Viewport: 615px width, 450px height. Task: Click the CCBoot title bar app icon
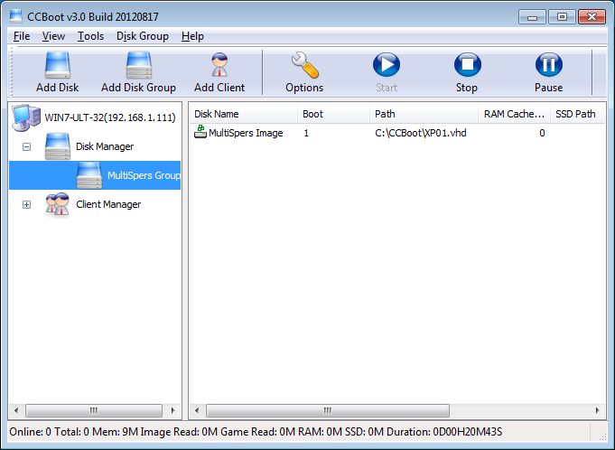click(15, 16)
